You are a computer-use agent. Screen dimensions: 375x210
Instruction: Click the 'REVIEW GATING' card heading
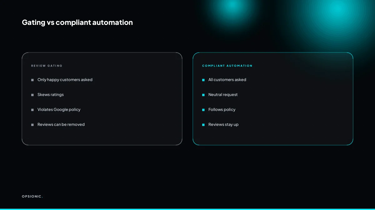47,66
